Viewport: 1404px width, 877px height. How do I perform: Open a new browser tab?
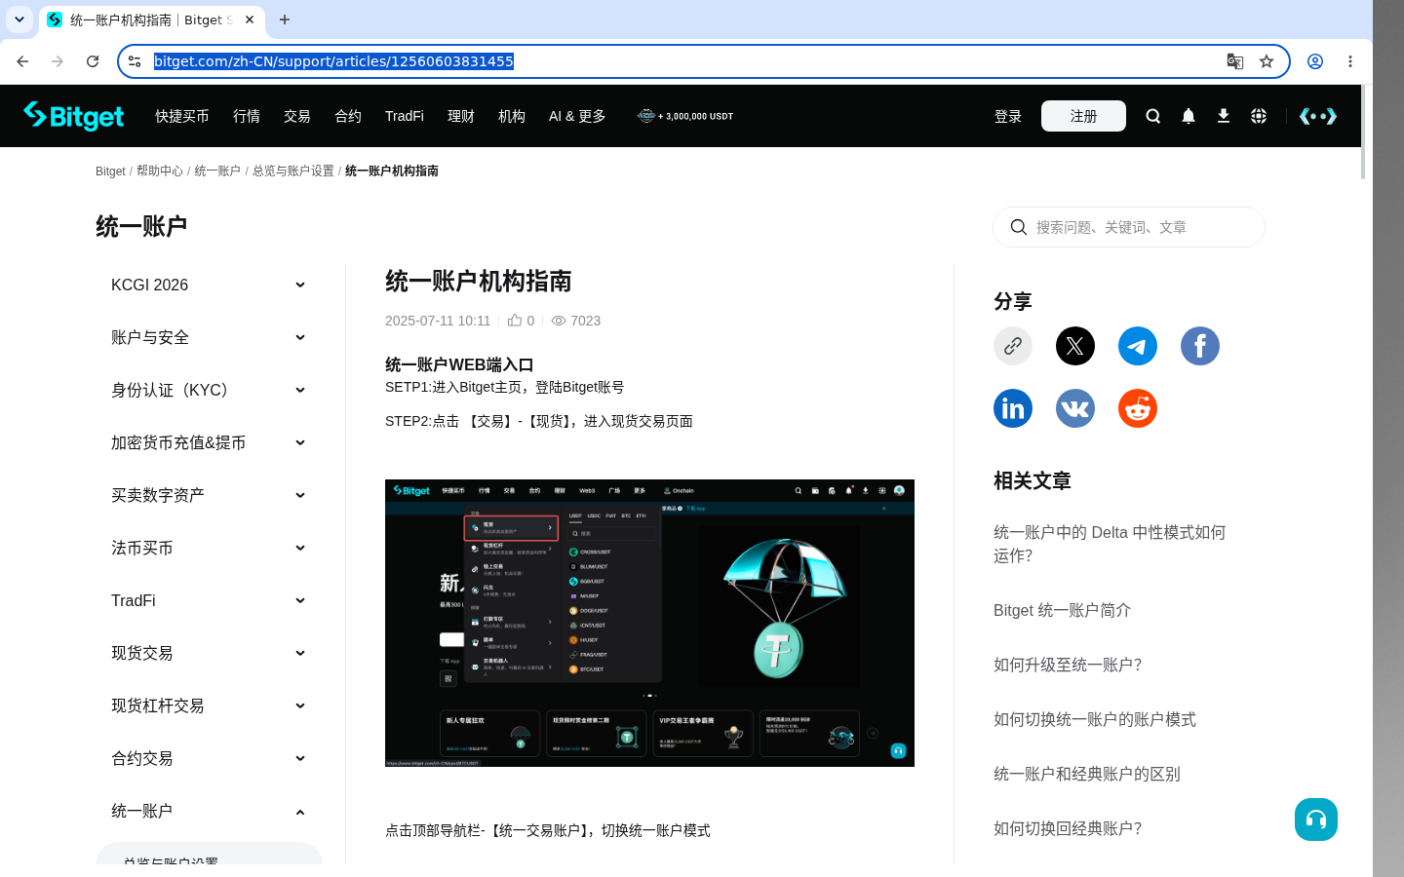[x=285, y=19]
